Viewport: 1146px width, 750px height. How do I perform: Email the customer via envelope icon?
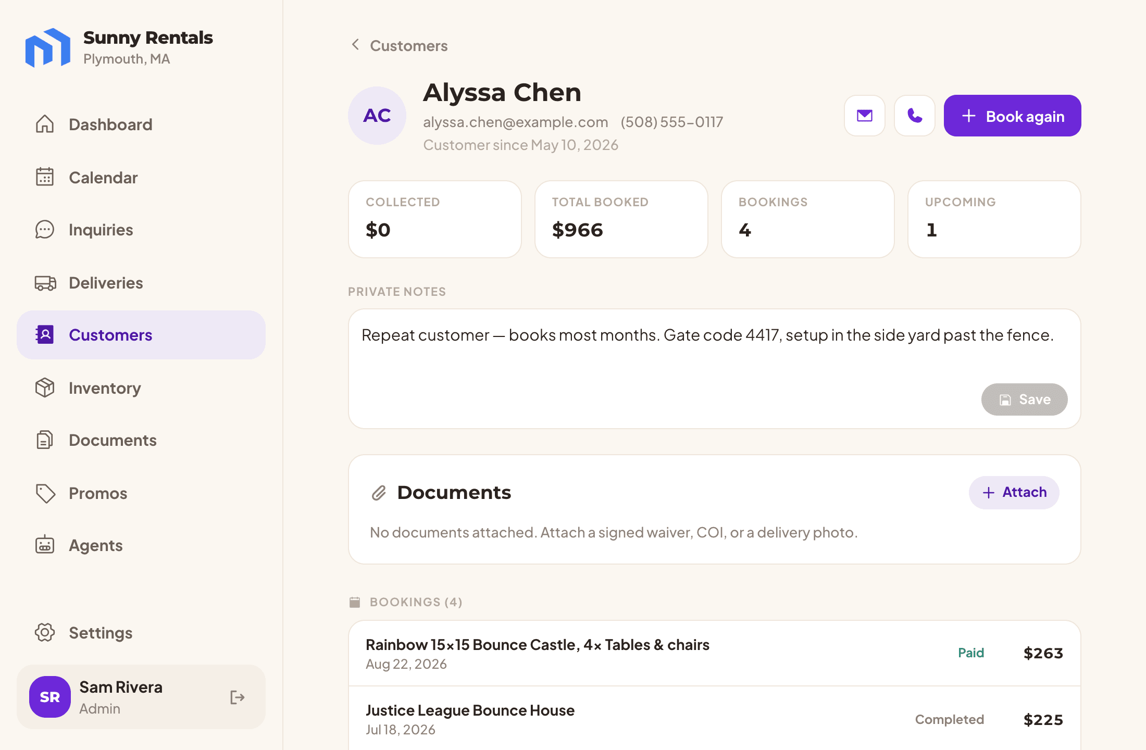(x=865, y=116)
